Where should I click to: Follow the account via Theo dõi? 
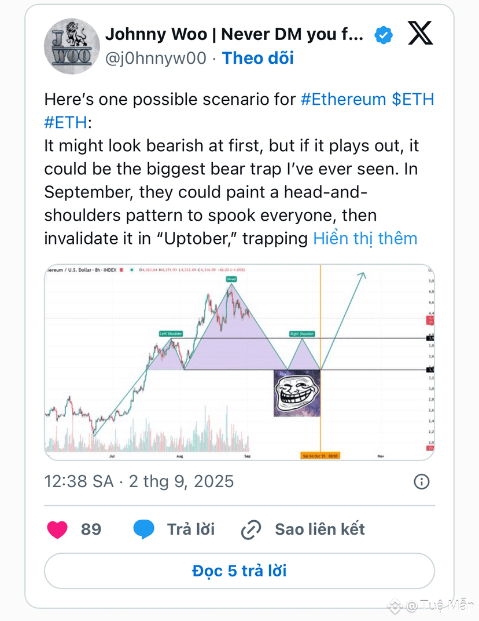click(258, 58)
